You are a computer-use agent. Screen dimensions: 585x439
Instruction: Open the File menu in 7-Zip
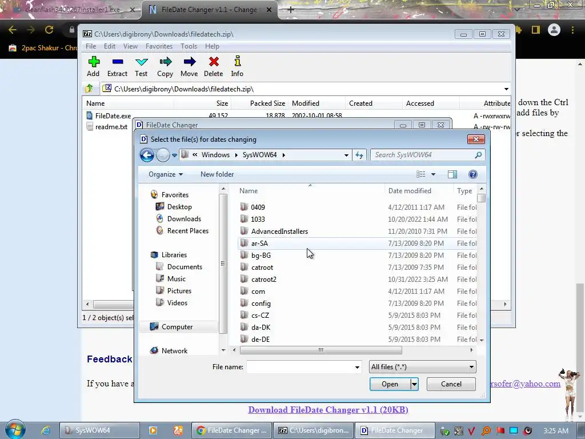point(91,46)
